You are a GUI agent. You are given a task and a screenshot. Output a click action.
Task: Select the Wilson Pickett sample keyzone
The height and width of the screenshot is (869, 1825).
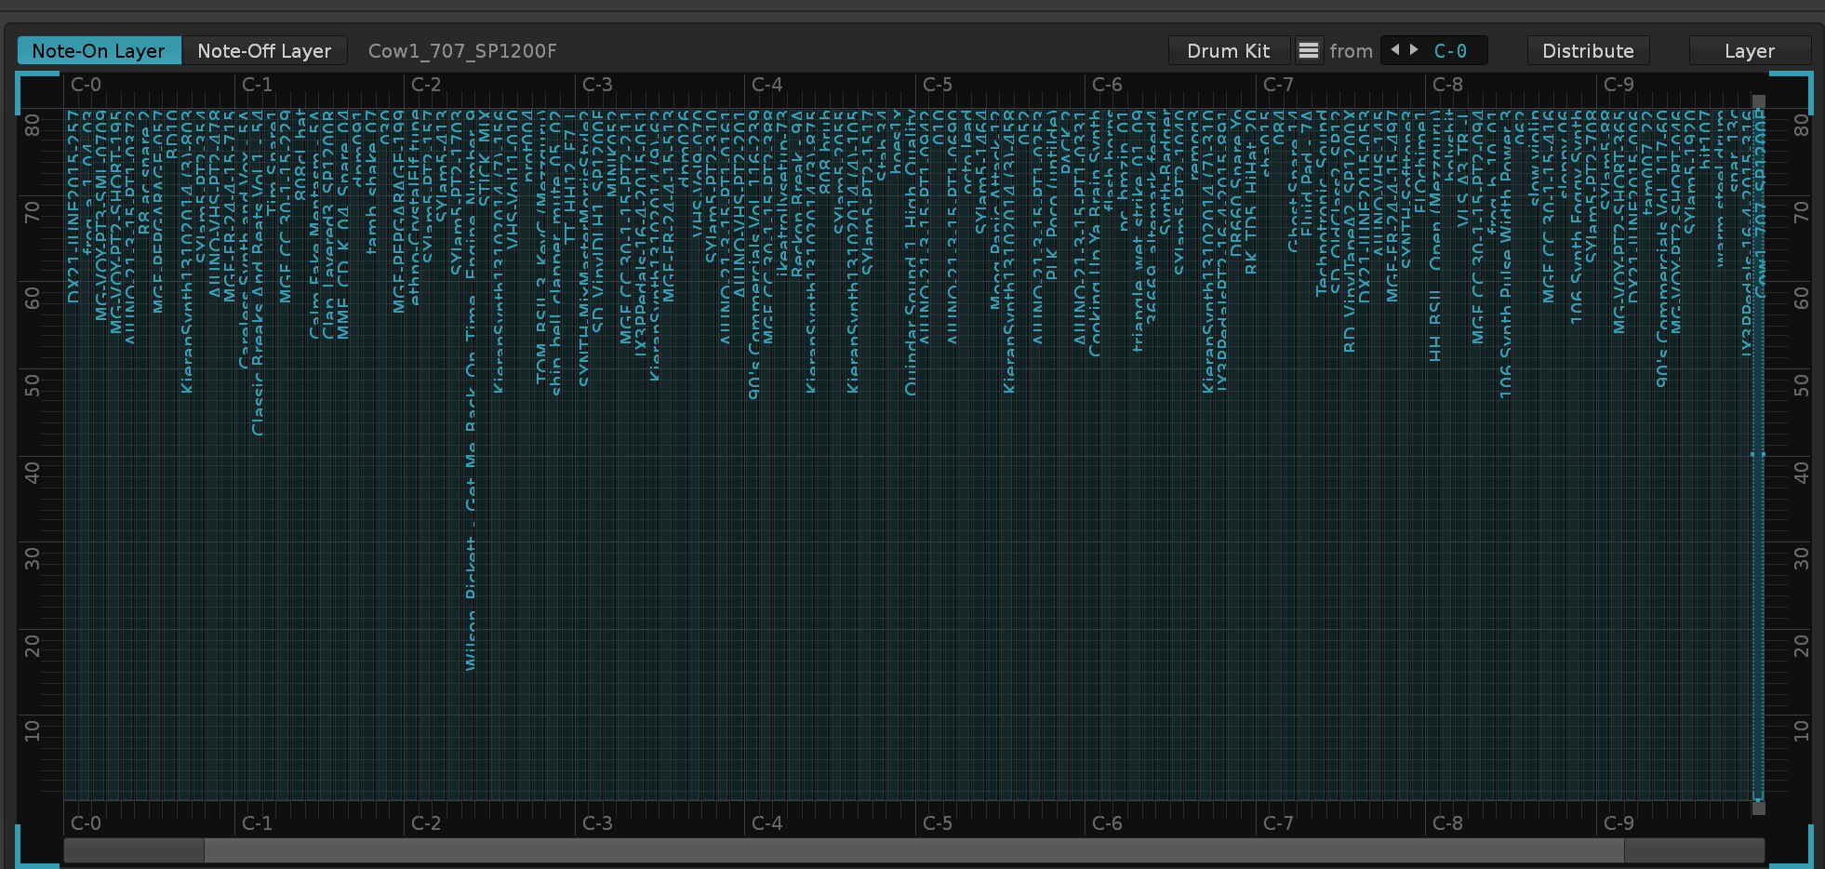[x=471, y=558]
